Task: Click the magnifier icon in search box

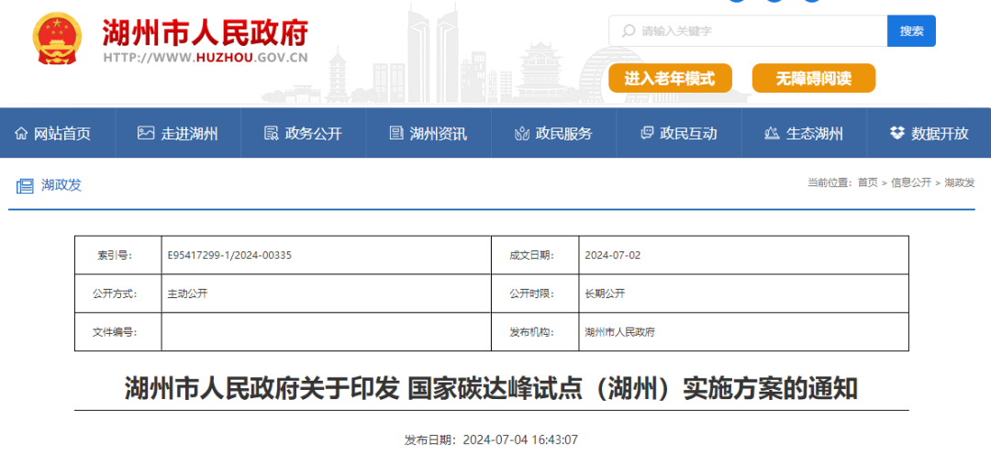Action: [629, 31]
